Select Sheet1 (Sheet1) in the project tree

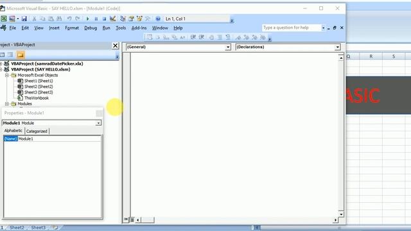coord(39,81)
